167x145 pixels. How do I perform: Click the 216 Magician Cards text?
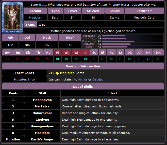pyautogui.click(x=66, y=73)
